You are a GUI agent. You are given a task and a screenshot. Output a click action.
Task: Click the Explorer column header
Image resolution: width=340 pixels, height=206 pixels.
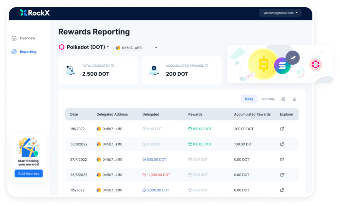[287, 114]
